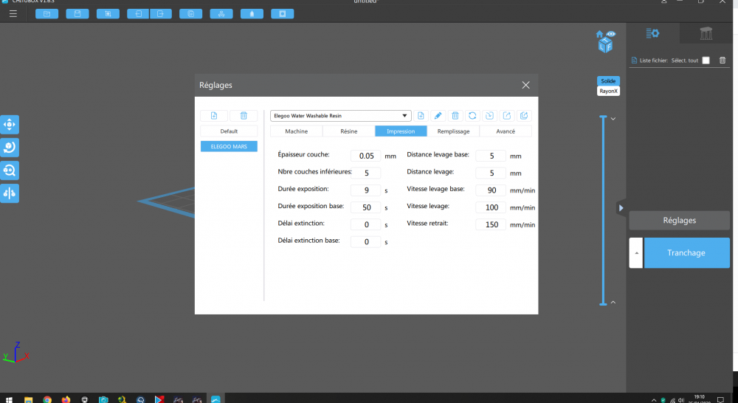Image resolution: width=738 pixels, height=403 pixels.
Task: Edit the Épaisseur couche field
Action: (366, 156)
